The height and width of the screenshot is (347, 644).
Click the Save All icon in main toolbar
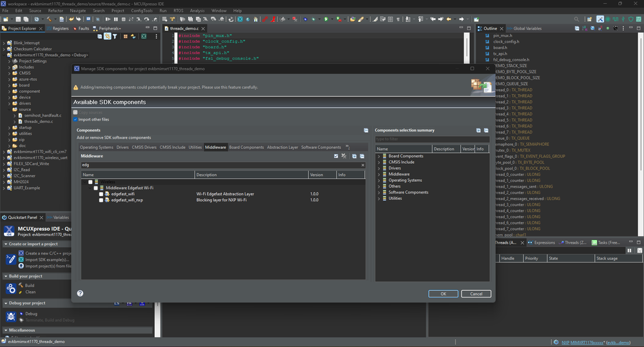click(26, 19)
